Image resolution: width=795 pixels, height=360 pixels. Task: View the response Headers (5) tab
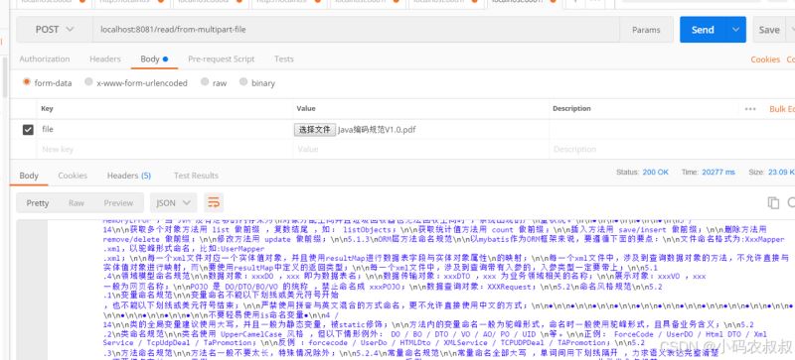129,176
